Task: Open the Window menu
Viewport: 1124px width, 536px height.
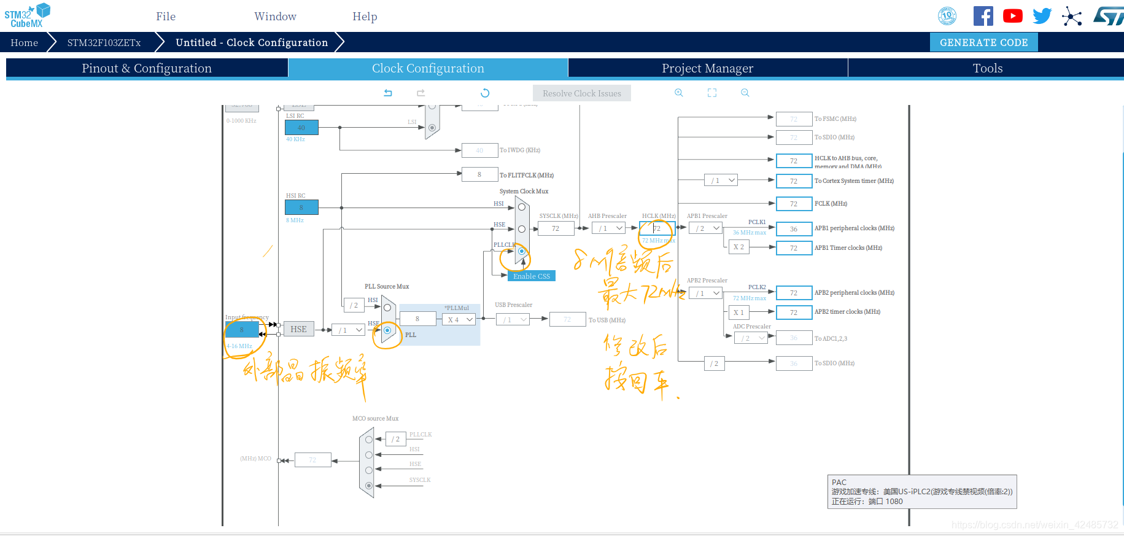Action: [275, 17]
